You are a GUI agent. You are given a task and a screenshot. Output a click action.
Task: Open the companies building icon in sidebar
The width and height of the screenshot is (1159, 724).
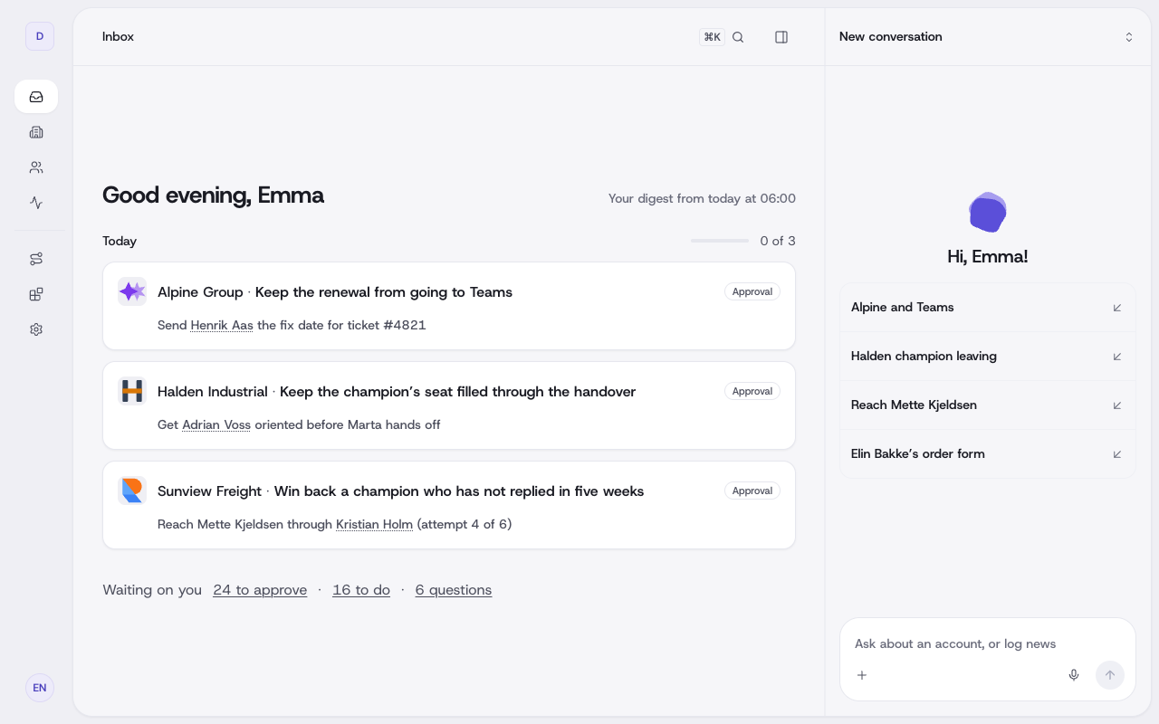click(36, 132)
